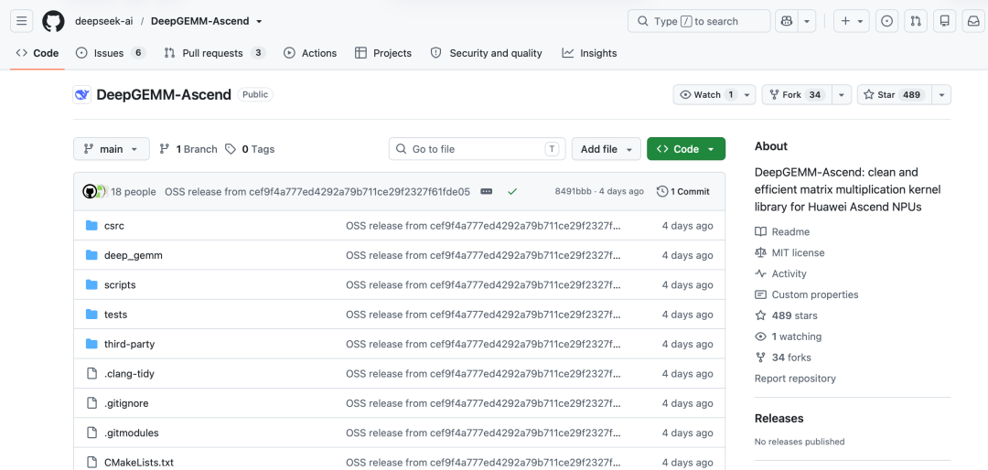Open the notifications inbox icon
Viewport: 988px width, 470px height.
tap(973, 21)
